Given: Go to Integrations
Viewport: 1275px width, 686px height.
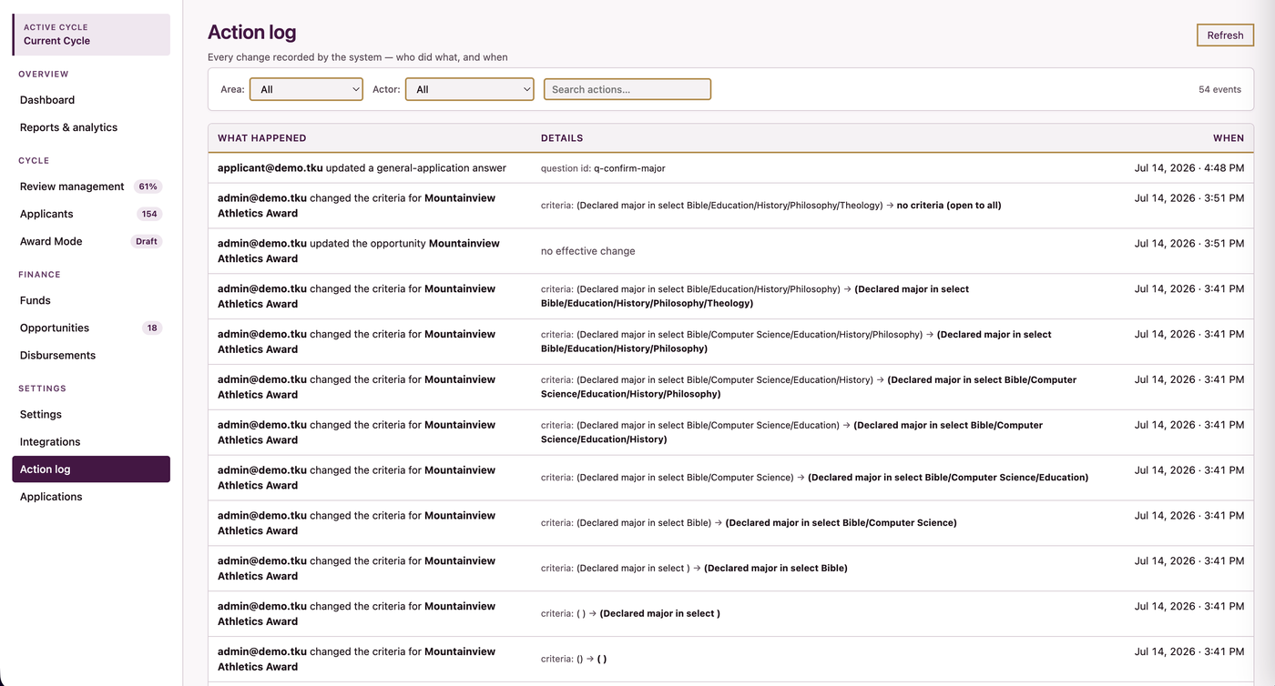Looking at the screenshot, I should [x=50, y=441].
